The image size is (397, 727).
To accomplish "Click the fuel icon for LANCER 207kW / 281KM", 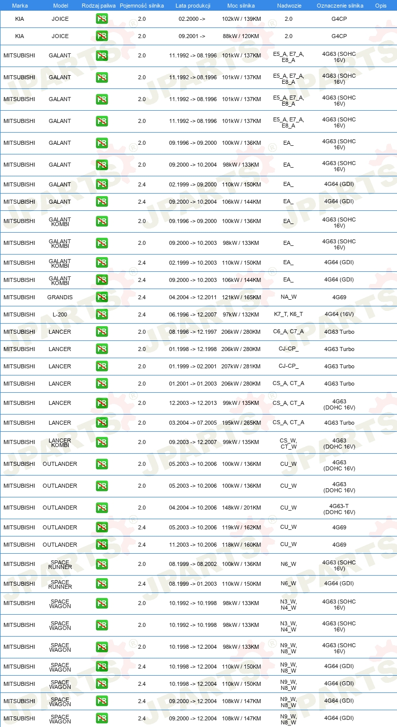I will (x=102, y=366).
